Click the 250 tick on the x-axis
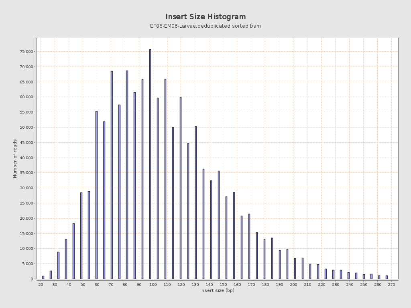 click(363, 285)
